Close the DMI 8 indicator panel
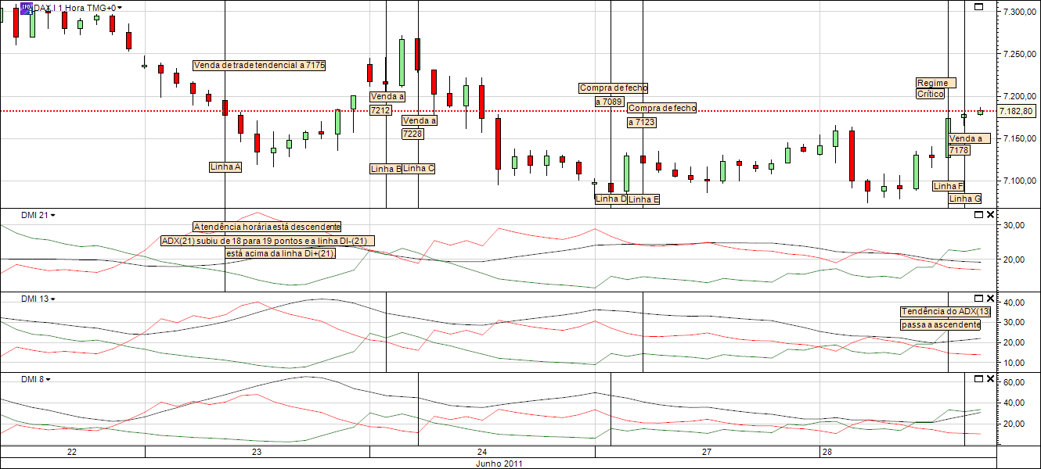The image size is (1041, 469). coord(990,378)
